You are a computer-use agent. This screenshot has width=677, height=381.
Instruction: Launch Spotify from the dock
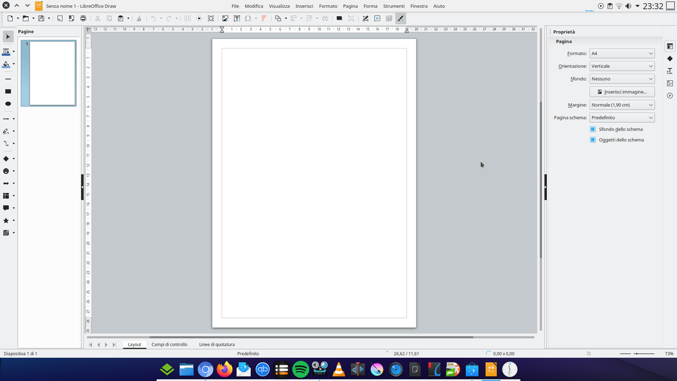point(300,369)
